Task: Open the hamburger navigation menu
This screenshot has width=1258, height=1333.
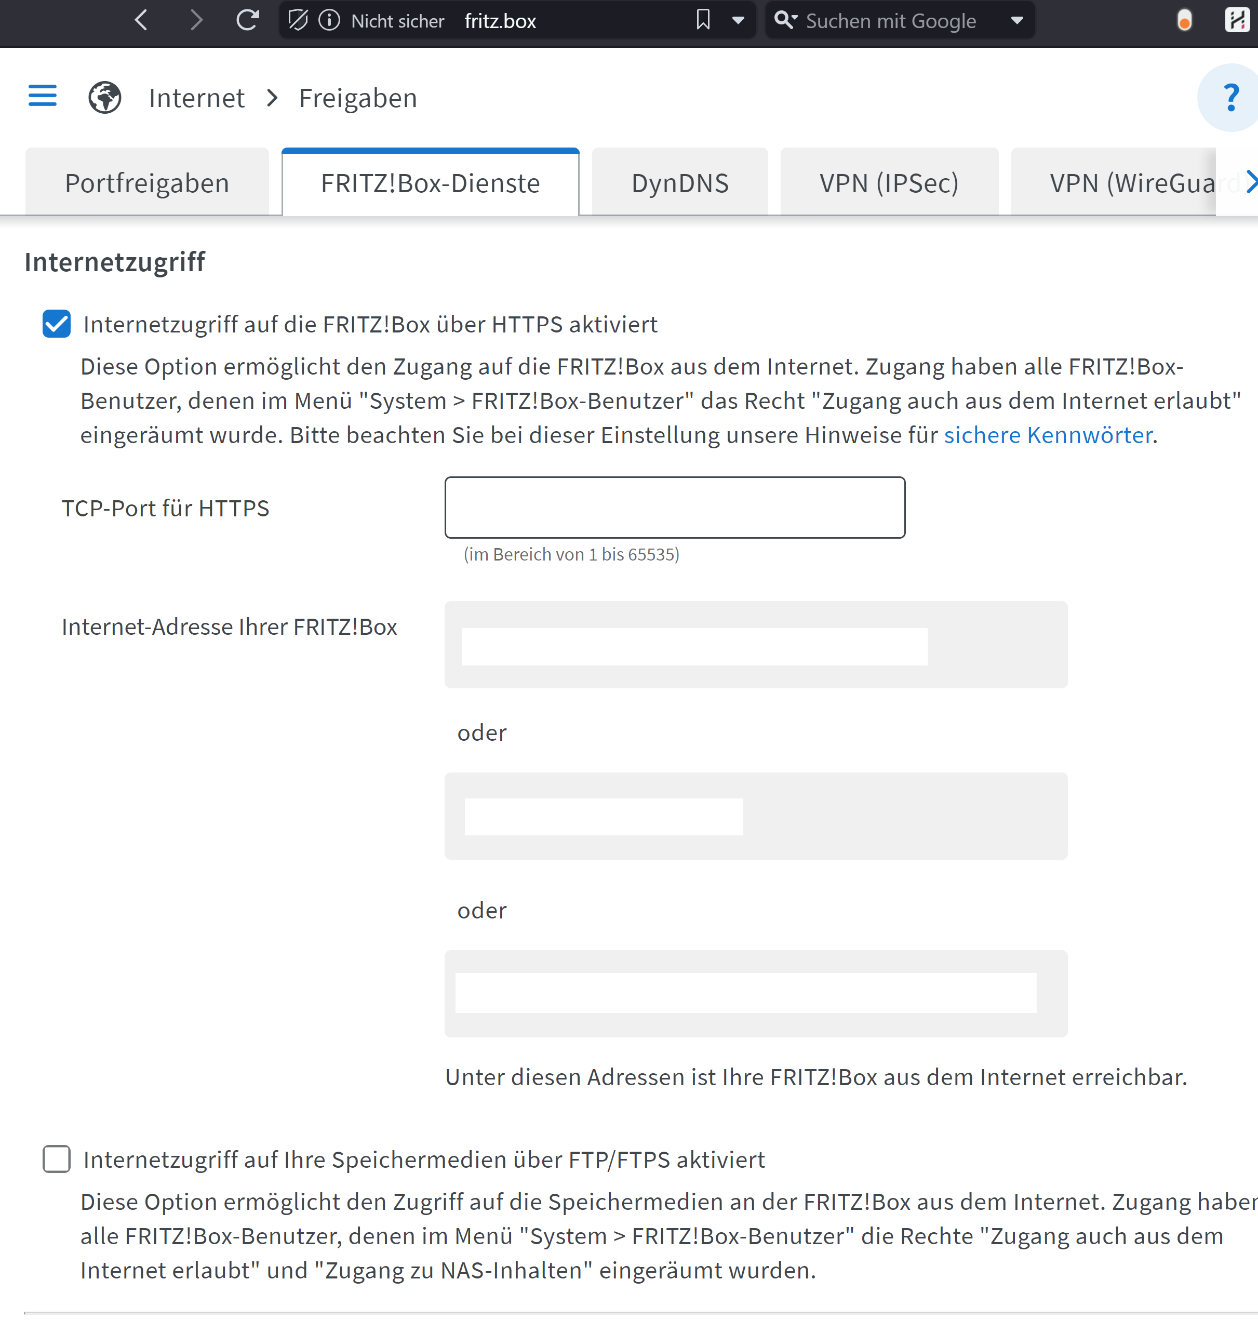Action: tap(42, 96)
